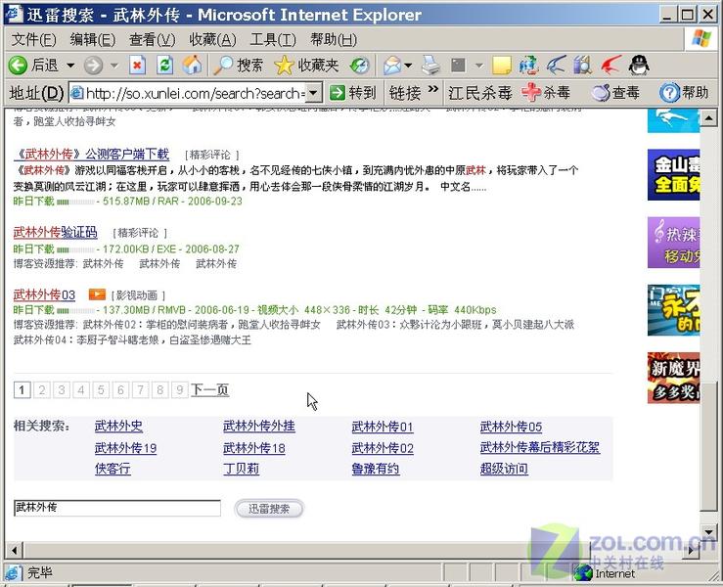This screenshot has width=723, height=587.
Task: Click the Print icon
Action: point(431,65)
